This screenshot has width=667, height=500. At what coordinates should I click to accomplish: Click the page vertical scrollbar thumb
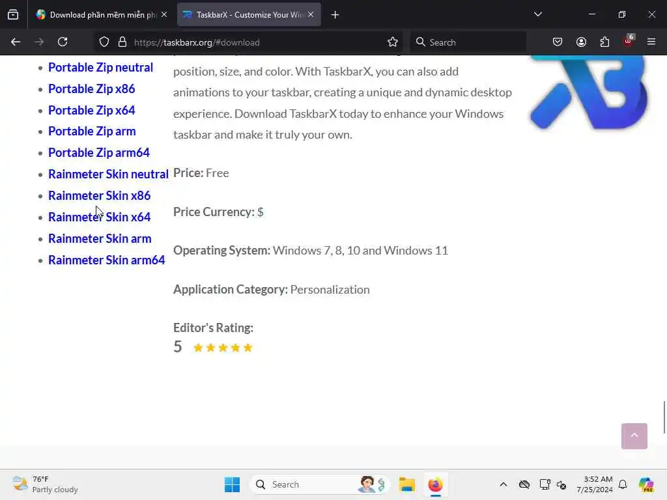[664, 417]
